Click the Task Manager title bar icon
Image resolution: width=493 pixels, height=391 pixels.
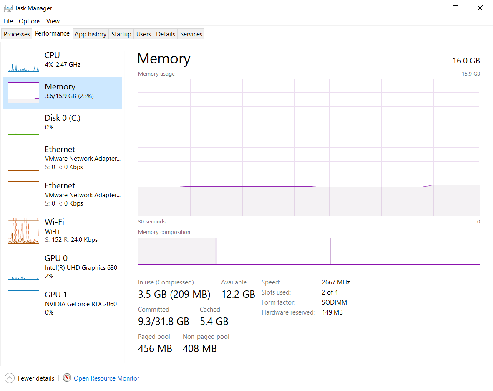[x=8, y=8]
